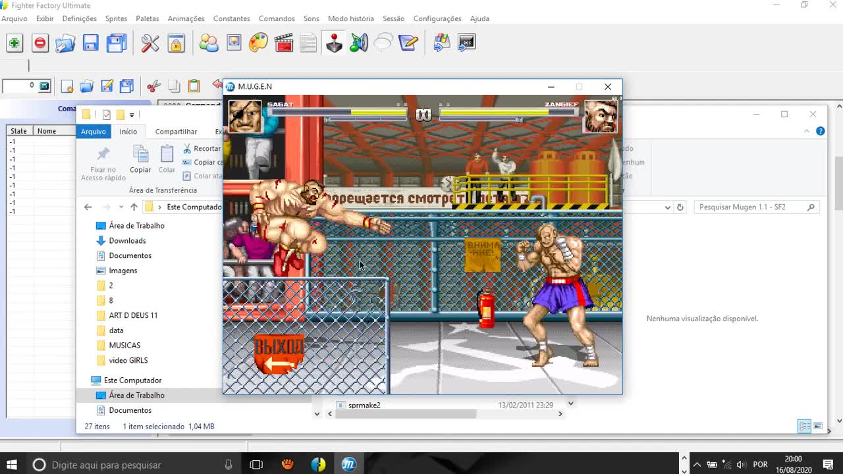Screen dimensions: 843x474
Task: Refresh the Explorer folder view
Action: tap(680, 207)
